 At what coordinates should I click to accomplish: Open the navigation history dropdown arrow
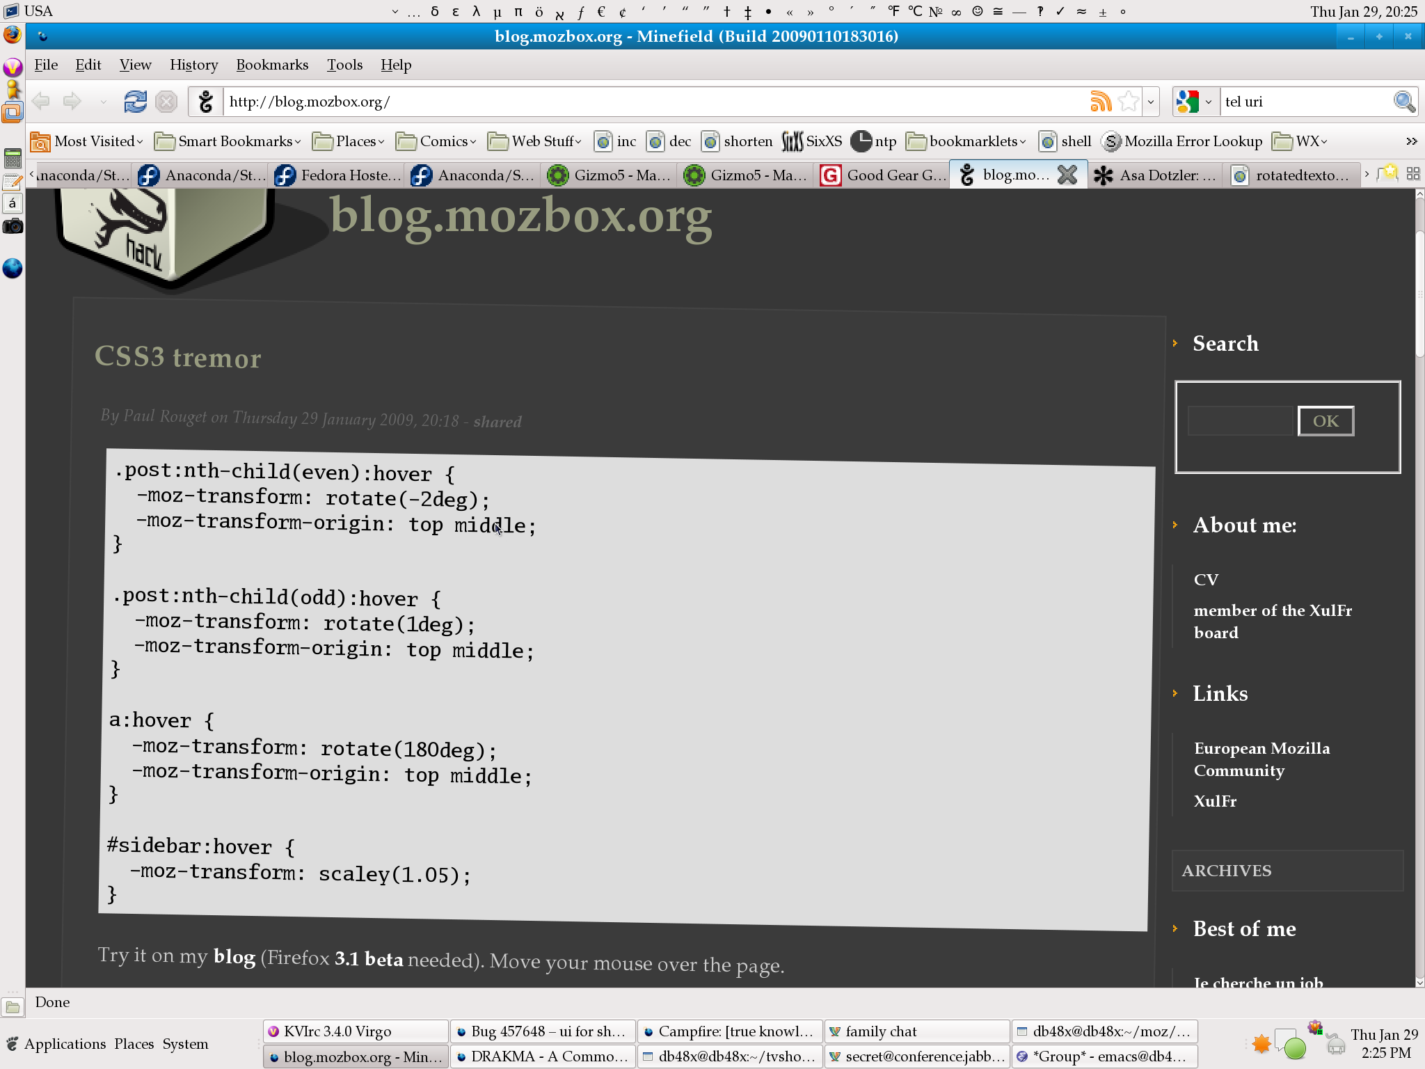coord(103,102)
